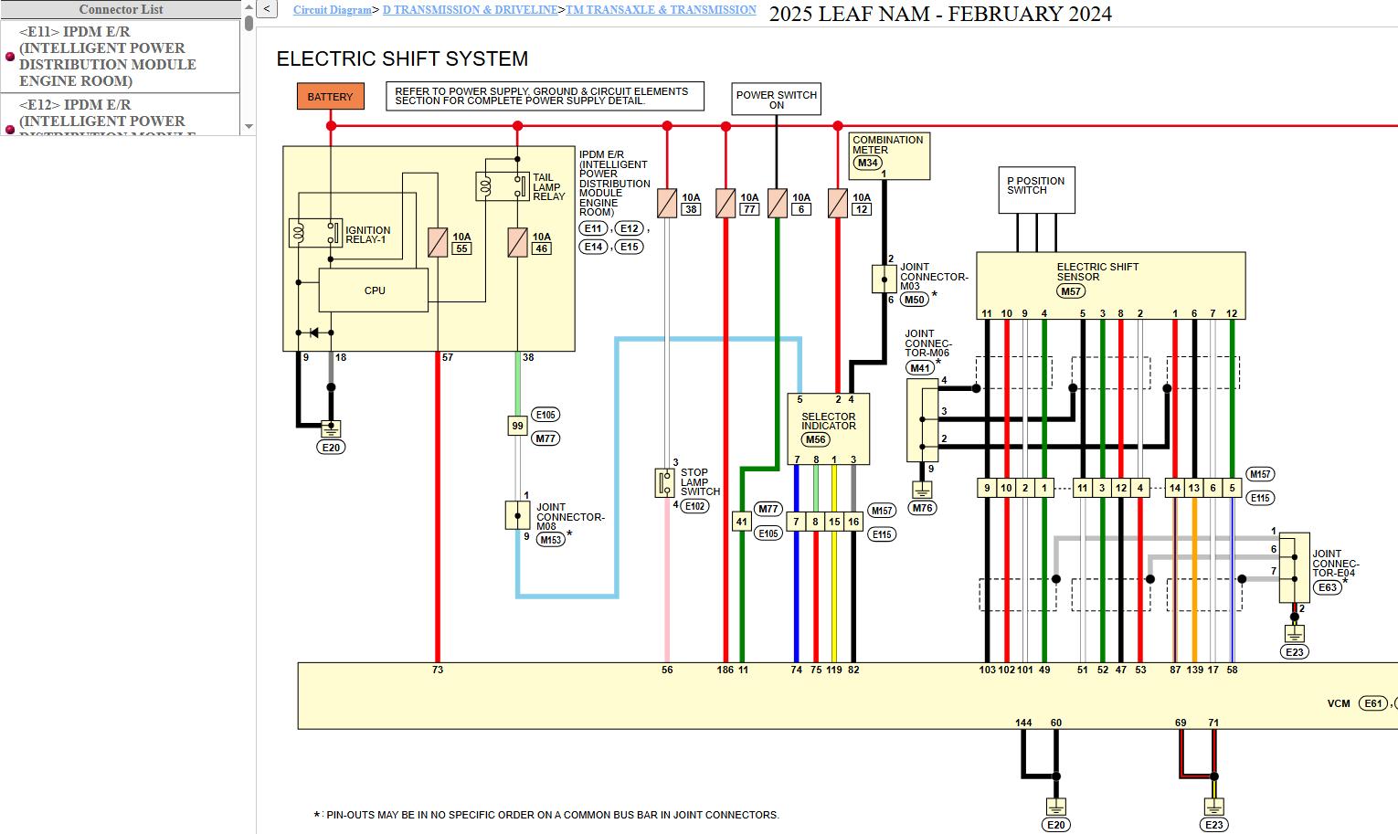The height and width of the screenshot is (834, 1398).
Task: Click VCM terminal number 144
Action: [x=1023, y=723]
